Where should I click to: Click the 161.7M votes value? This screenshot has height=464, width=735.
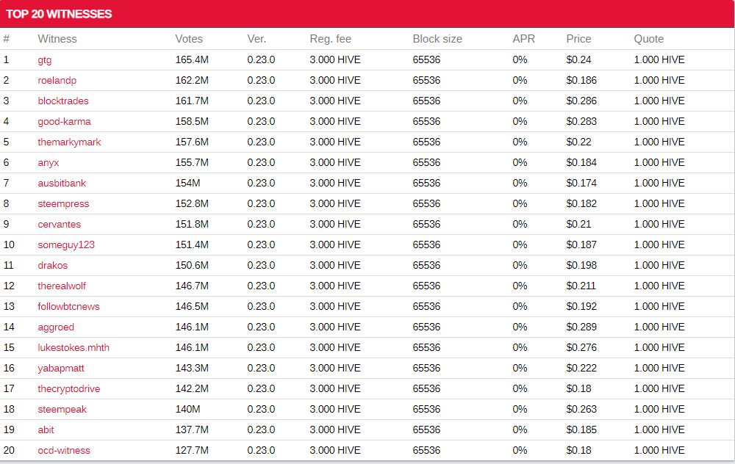(x=192, y=101)
